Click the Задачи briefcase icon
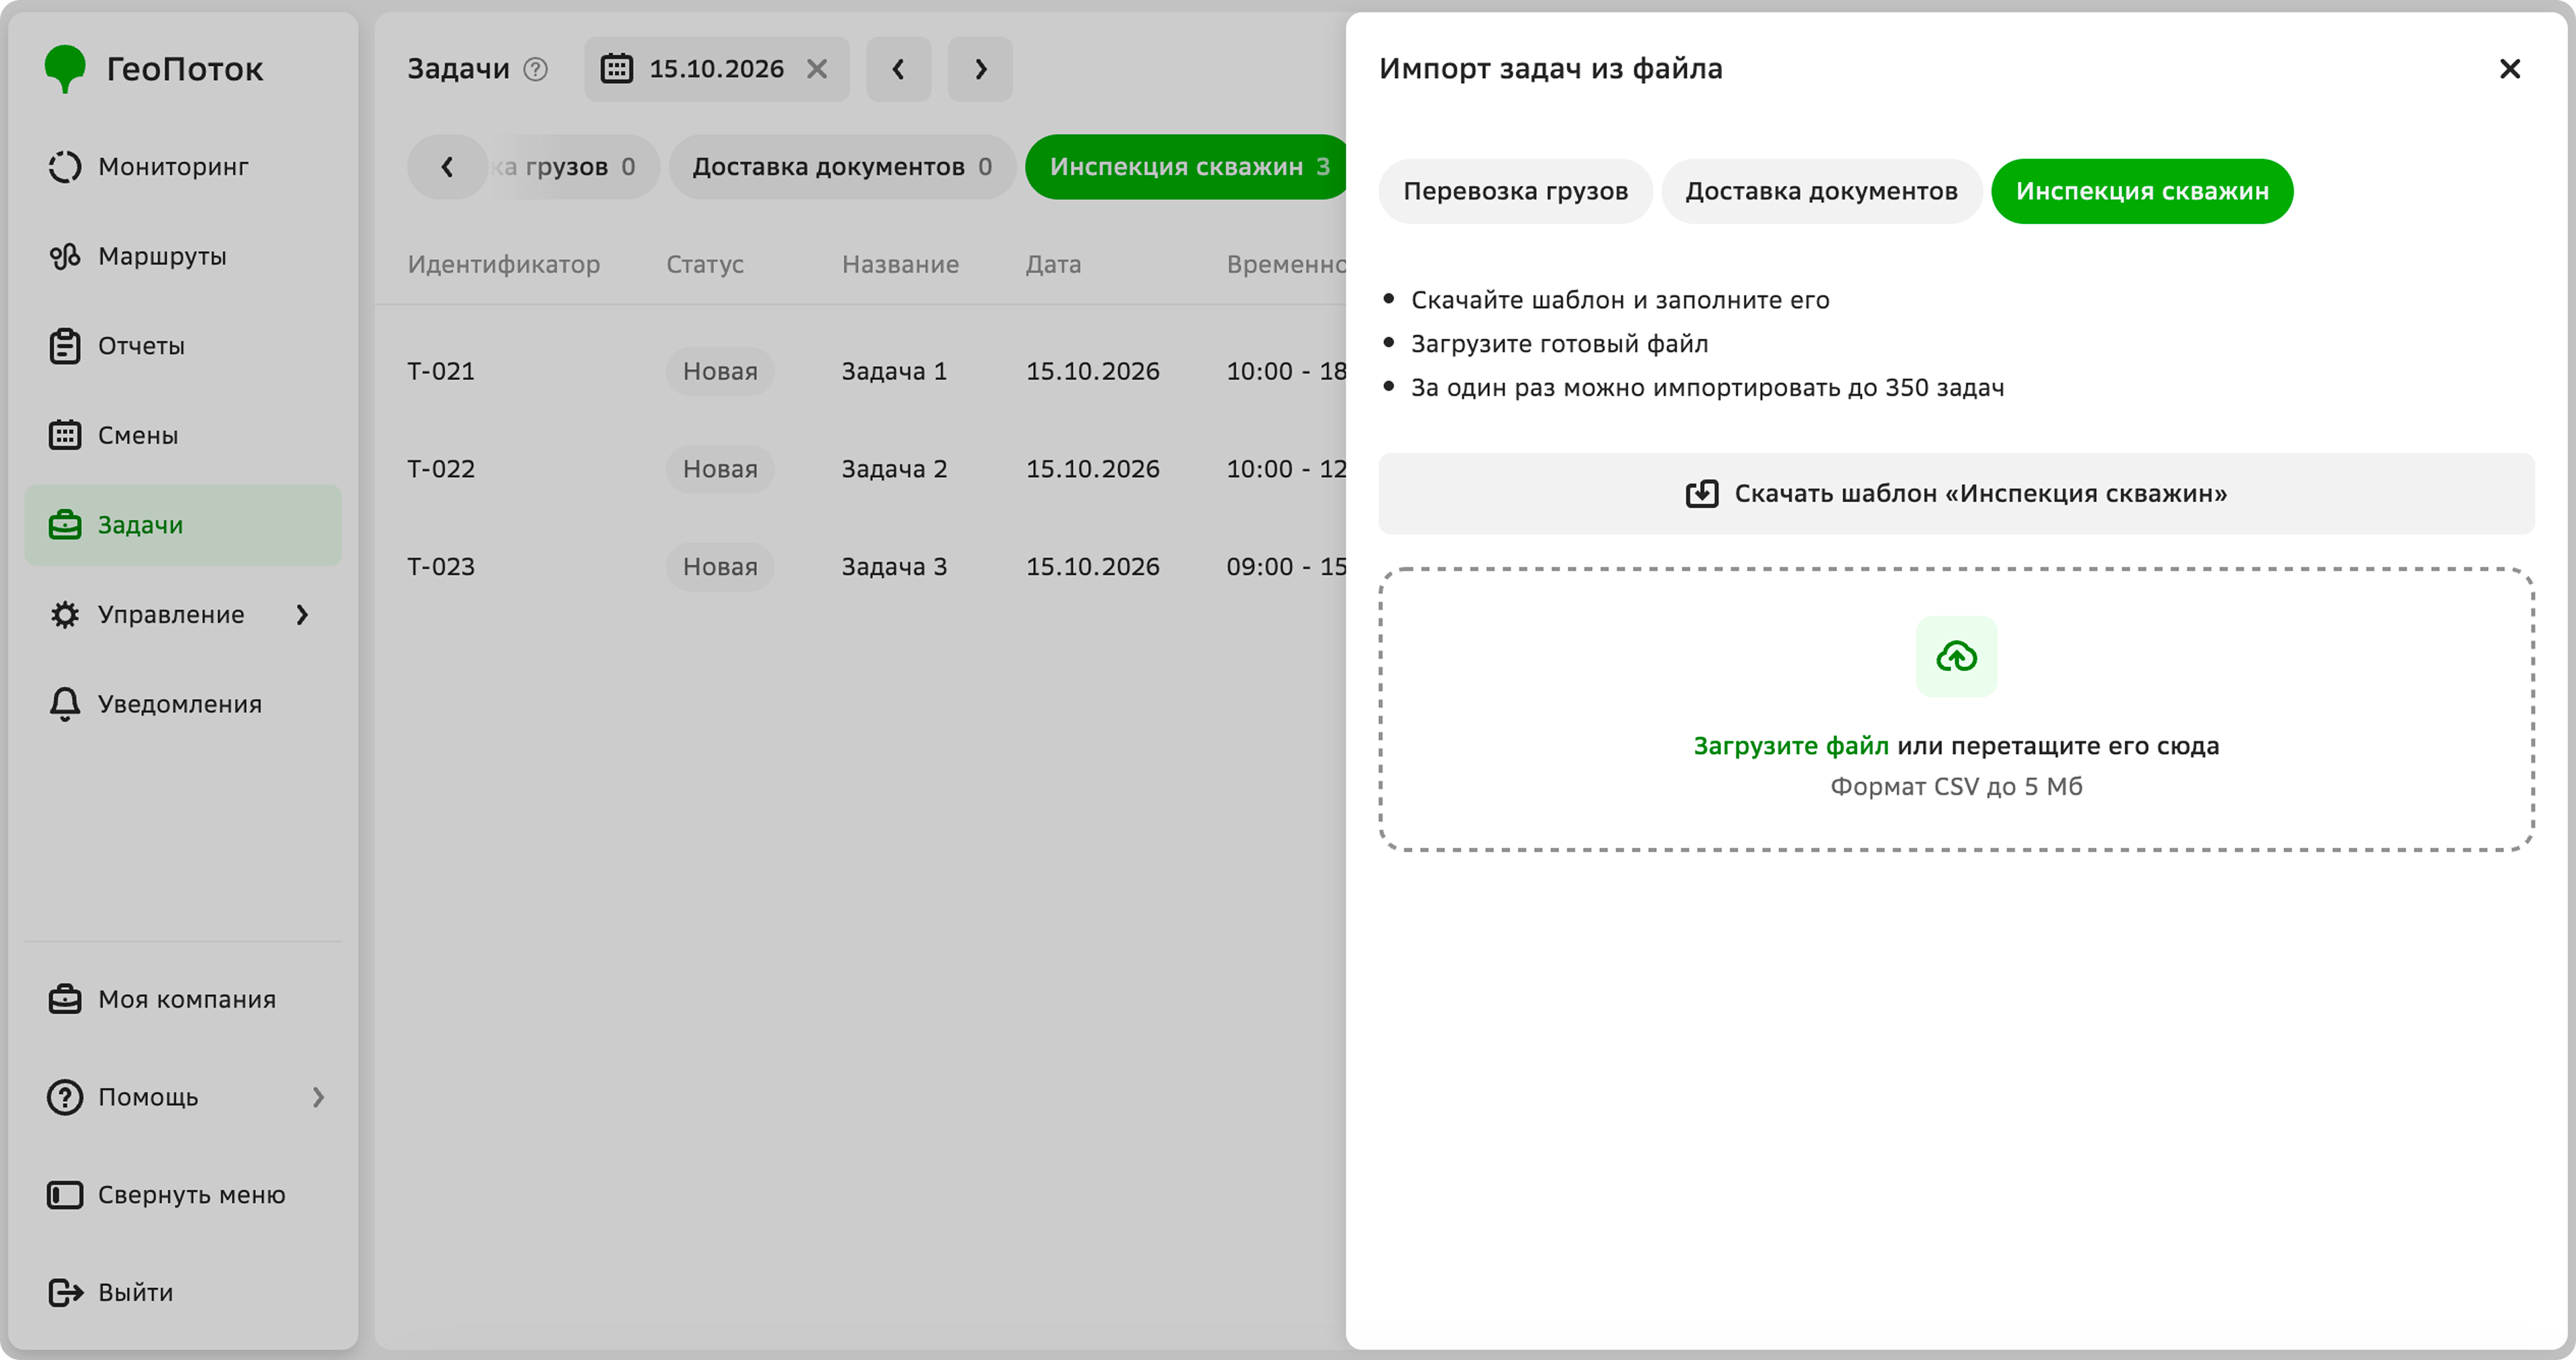2576x1360 pixels. point(65,525)
